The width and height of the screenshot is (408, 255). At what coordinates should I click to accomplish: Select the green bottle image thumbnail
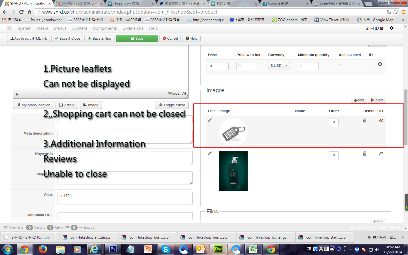[233, 171]
